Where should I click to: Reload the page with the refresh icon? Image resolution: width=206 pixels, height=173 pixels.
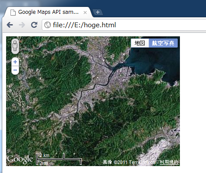click(34, 25)
